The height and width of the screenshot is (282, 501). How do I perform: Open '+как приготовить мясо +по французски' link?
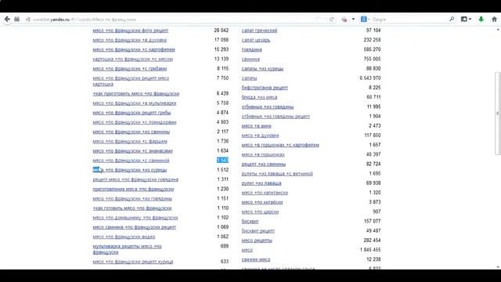coord(135,94)
